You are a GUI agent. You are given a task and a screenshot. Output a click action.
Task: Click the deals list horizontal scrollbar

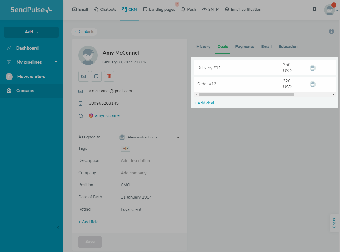tap(246, 94)
